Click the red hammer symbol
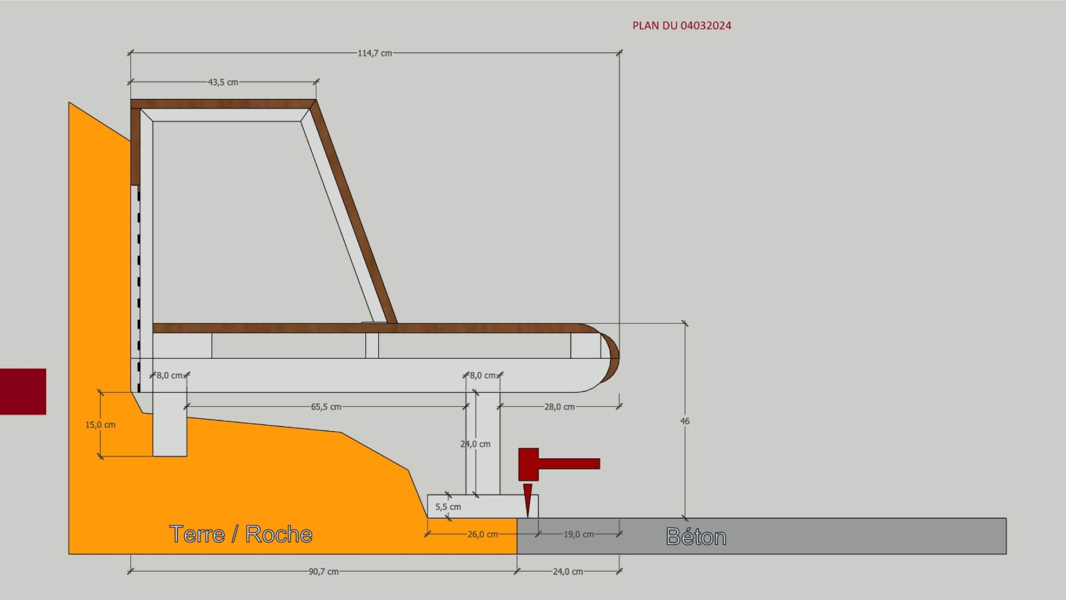 (559, 464)
